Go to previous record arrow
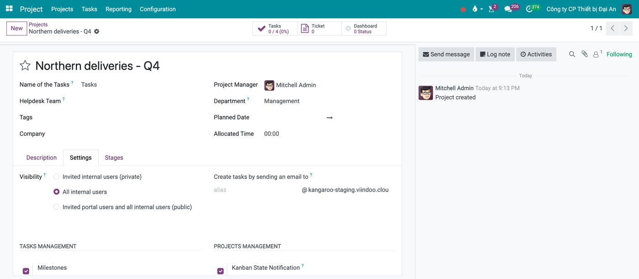This screenshot has width=639, height=279. click(x=613, y=28)
